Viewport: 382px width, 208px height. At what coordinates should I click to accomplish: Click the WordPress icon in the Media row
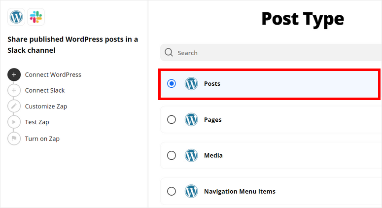pyautogui.click(x=191, y=156)
